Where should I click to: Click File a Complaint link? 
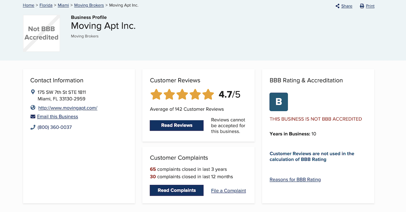pyautogui.click(x=228, y=191)
